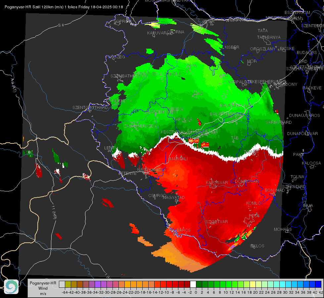Click the DUNAFOLDVAR city label

point(302,134)
